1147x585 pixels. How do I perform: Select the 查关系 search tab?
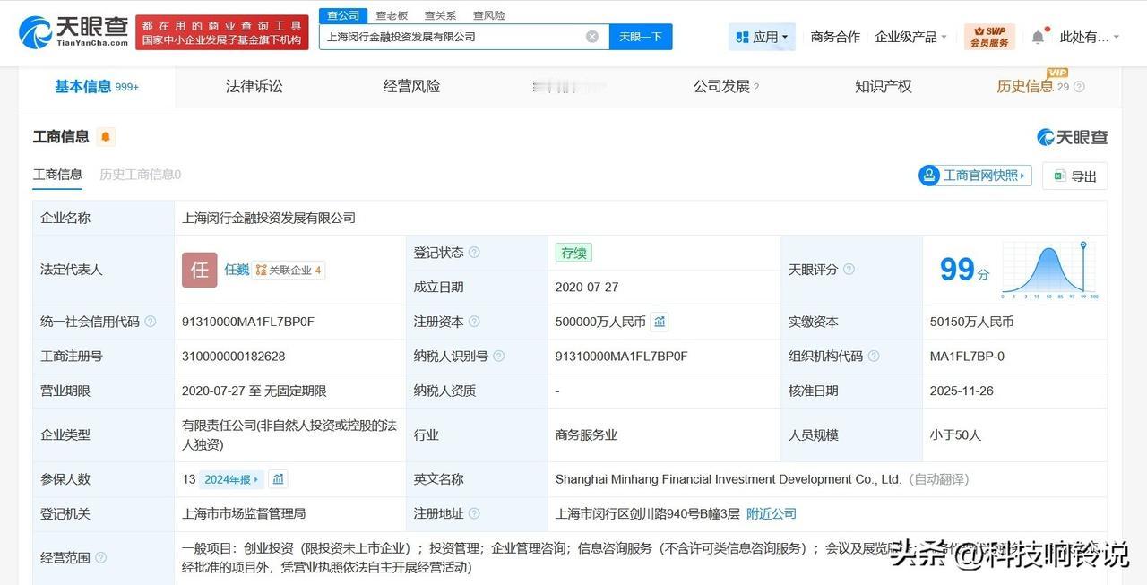[440, 15]
